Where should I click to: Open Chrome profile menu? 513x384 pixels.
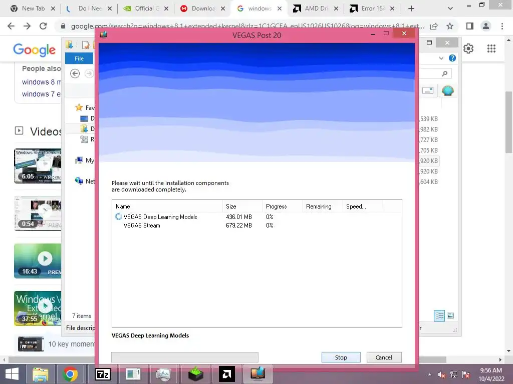486,26
